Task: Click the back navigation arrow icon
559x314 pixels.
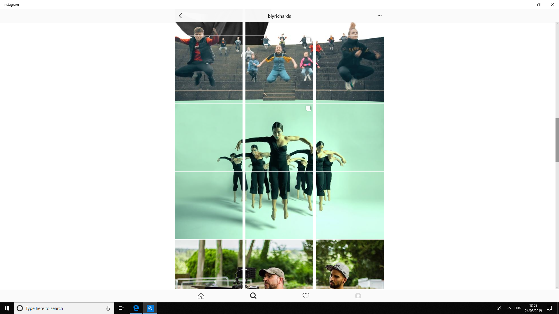Action: click(x=181, y=15)
